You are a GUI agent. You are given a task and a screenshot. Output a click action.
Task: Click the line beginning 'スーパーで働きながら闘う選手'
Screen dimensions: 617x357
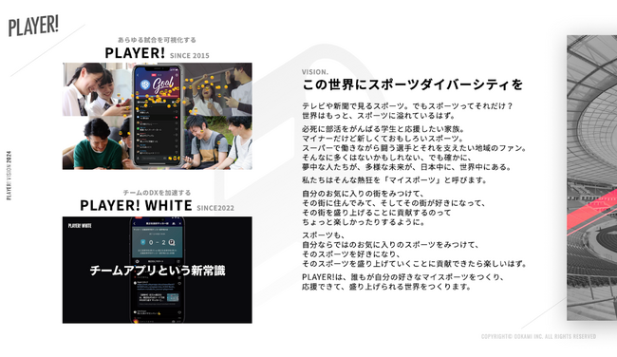(x=414, y=148)
